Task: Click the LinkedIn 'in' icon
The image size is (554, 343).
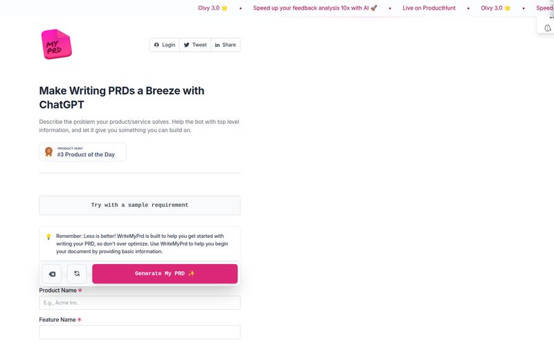Action: 217,45
